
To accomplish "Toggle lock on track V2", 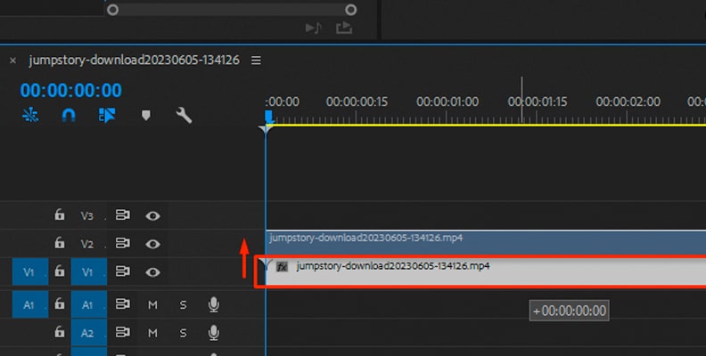I will pos(60,243).
